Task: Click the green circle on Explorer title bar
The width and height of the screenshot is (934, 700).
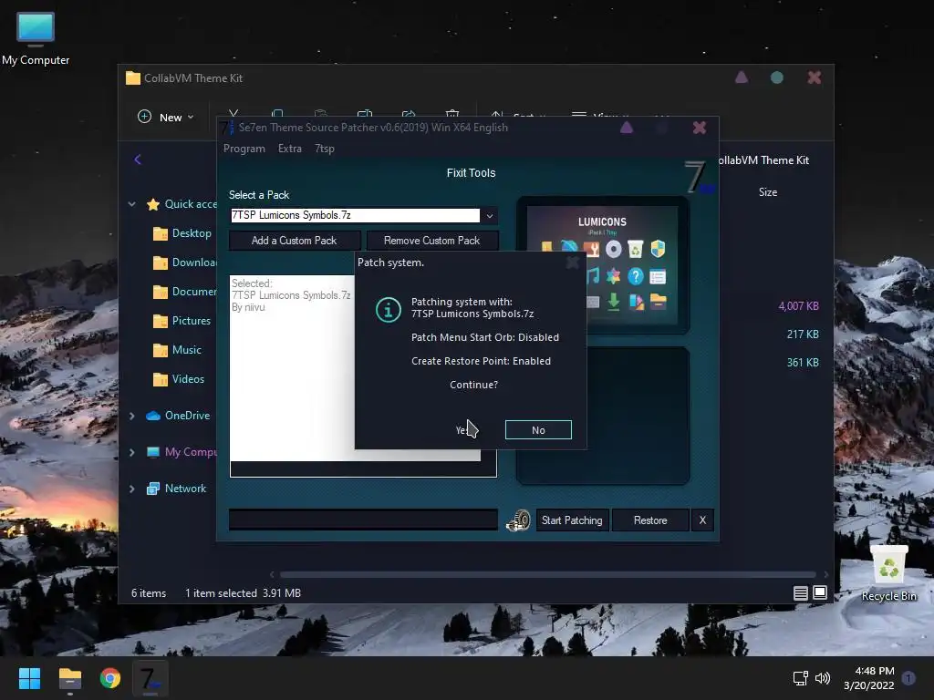Action: click(777, 77)
